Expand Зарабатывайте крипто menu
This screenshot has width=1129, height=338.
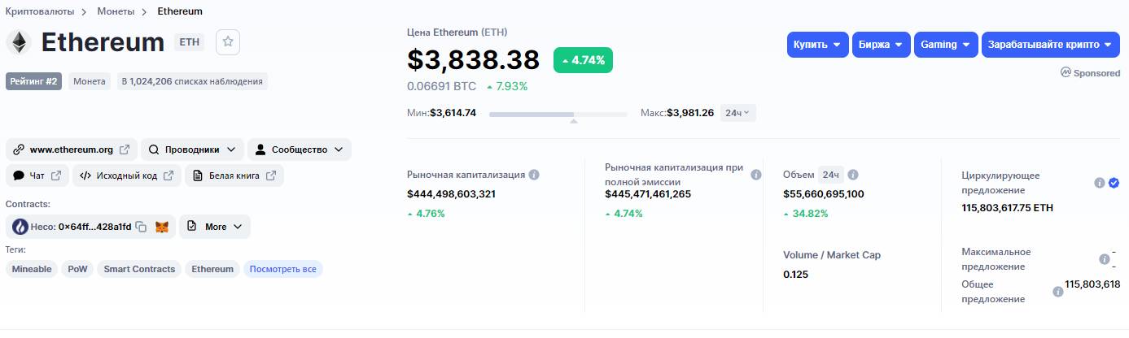[x=1050, y=45]
